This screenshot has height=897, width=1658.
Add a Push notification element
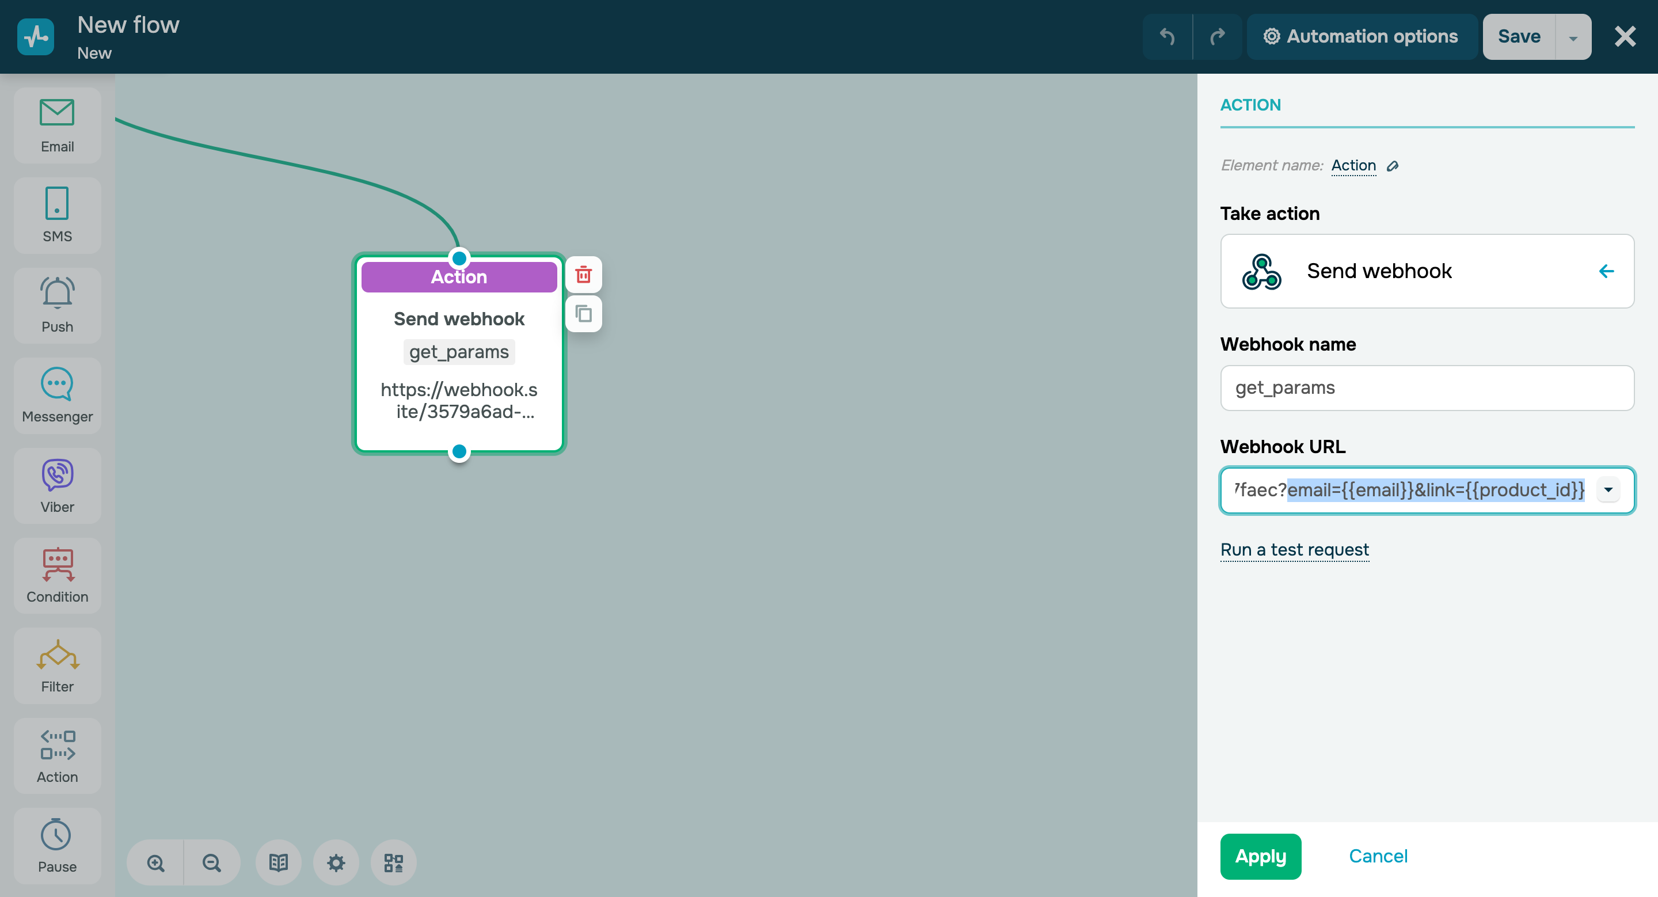coord(56,305)
